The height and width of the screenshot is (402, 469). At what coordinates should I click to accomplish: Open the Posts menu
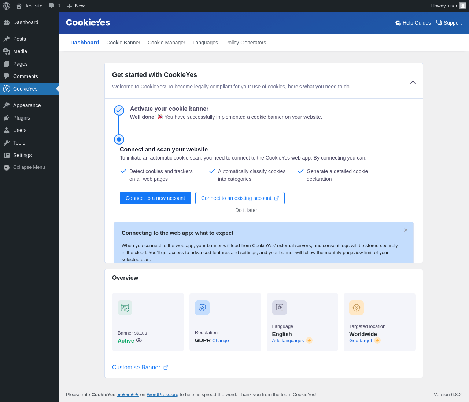29,39
